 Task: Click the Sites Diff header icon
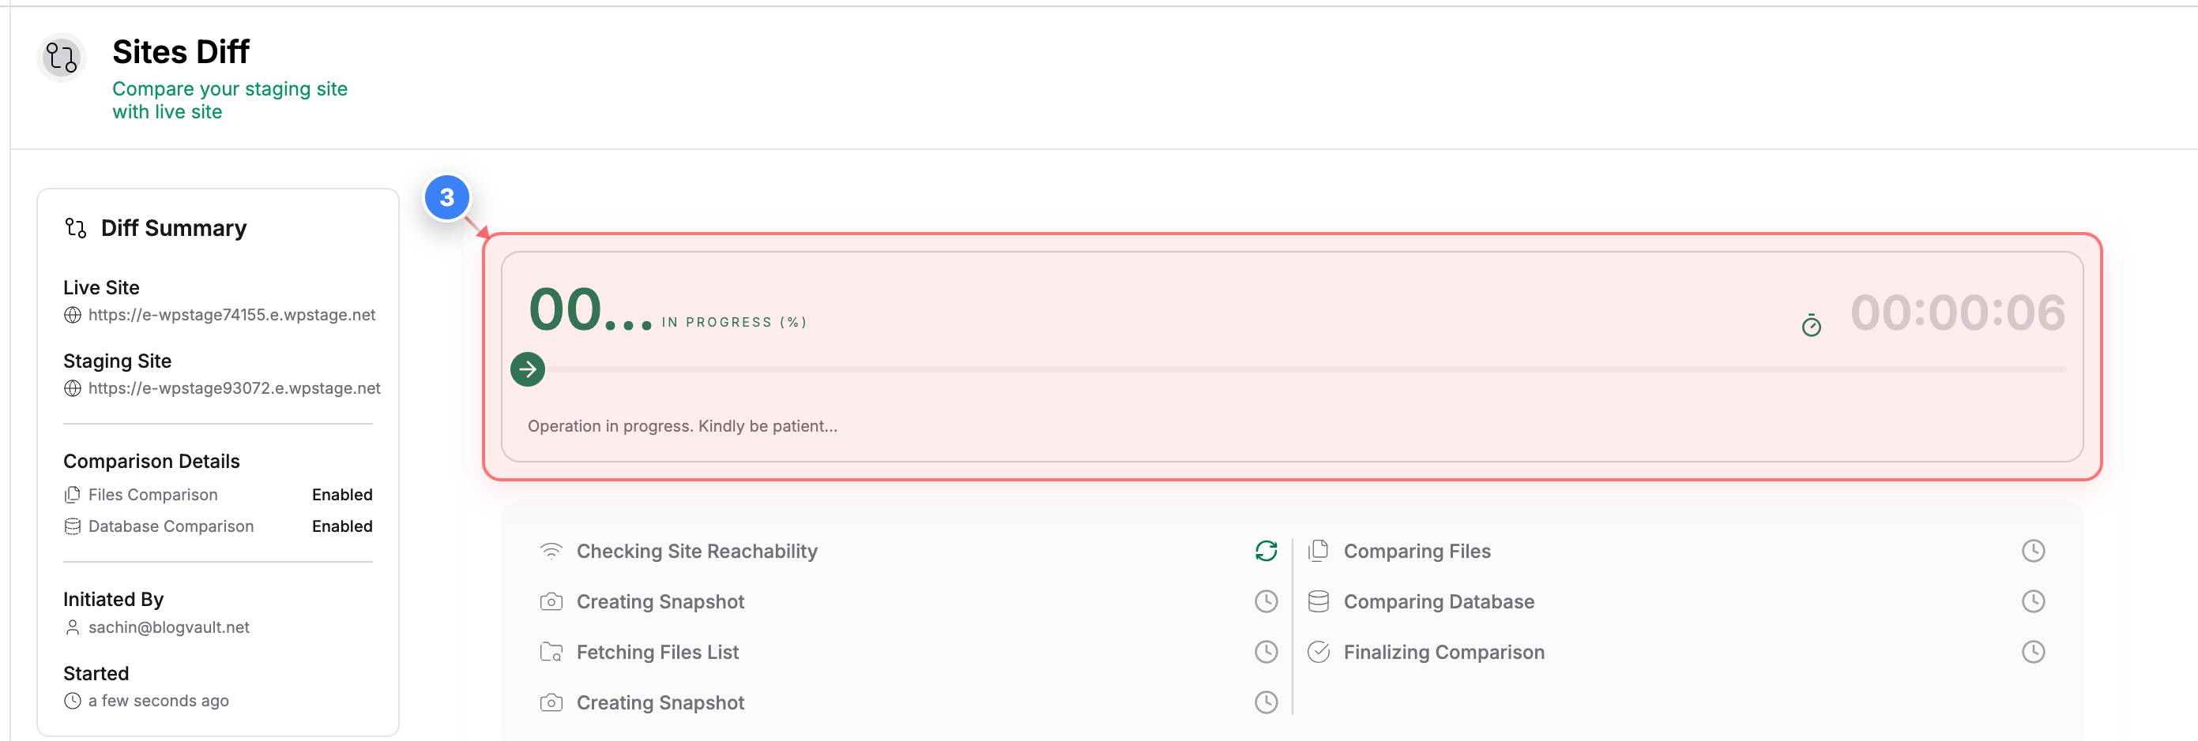click(x=61, y=58)
